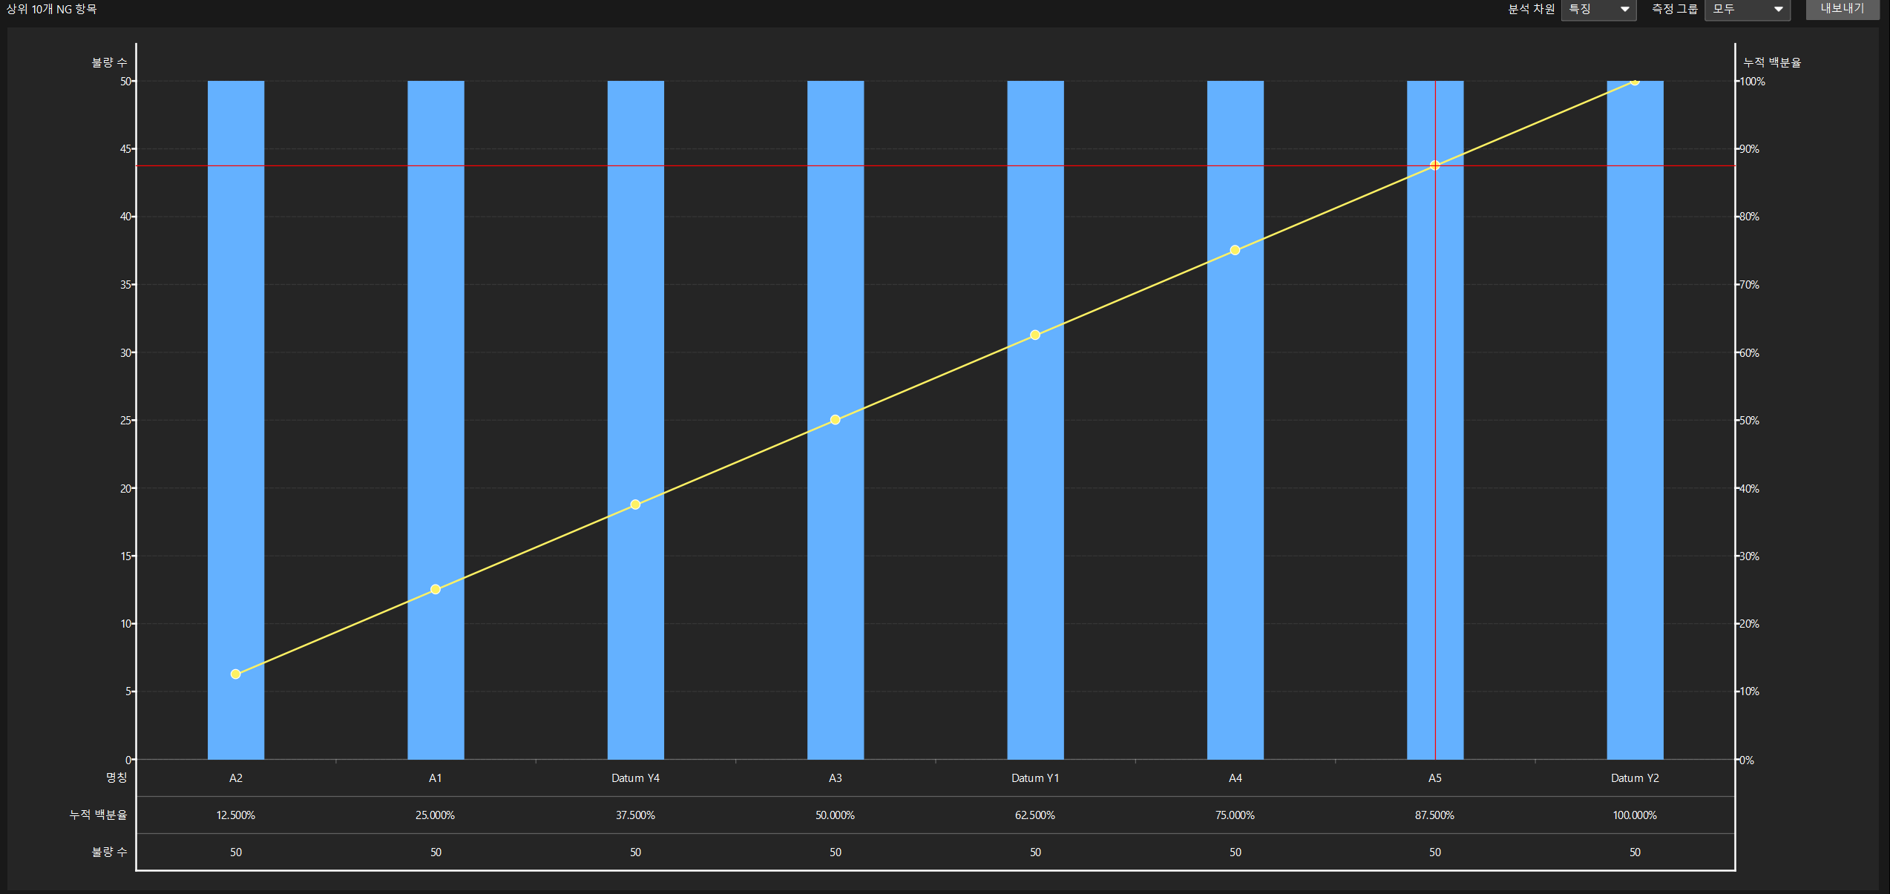This screenshot has width=1890, height=894.
Task: Click the '불량 수' left axis title
Action: [110, 62]
